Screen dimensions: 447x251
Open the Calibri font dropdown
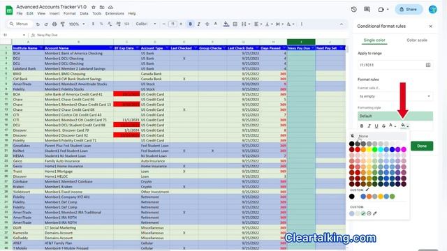pyautogui.click(x=146, y=24)
